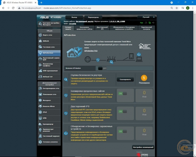This screenshot has width=196, height=157.
Task: Open Анализатор трафика traffic analyzer
Action: (49, 65)
